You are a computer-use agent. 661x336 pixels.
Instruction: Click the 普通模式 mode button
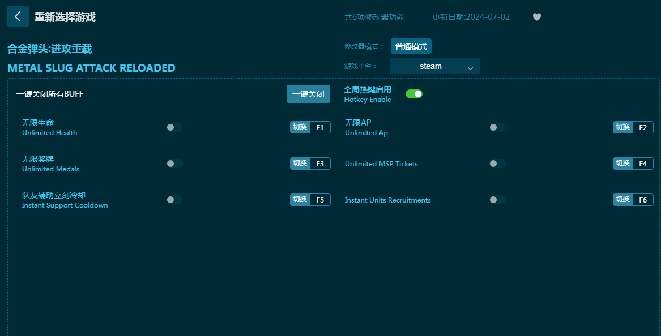pos(411,46)
